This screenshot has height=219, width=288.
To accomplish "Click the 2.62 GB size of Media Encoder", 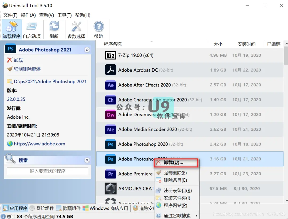I will 218,130.
